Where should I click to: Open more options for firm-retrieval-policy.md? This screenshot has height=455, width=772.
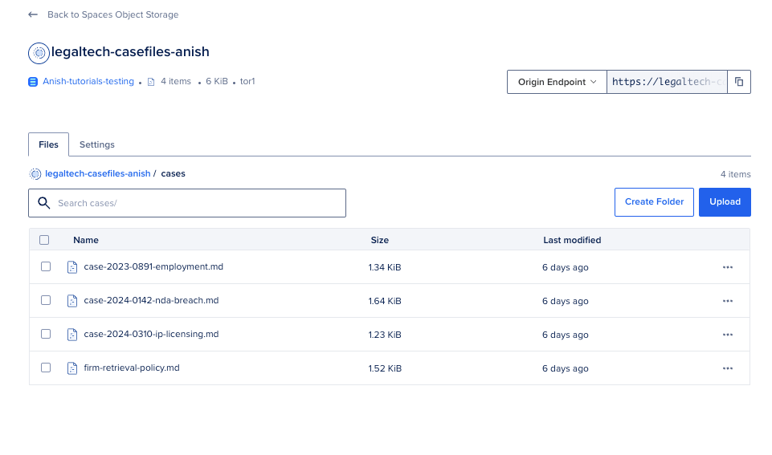[728, 368]
